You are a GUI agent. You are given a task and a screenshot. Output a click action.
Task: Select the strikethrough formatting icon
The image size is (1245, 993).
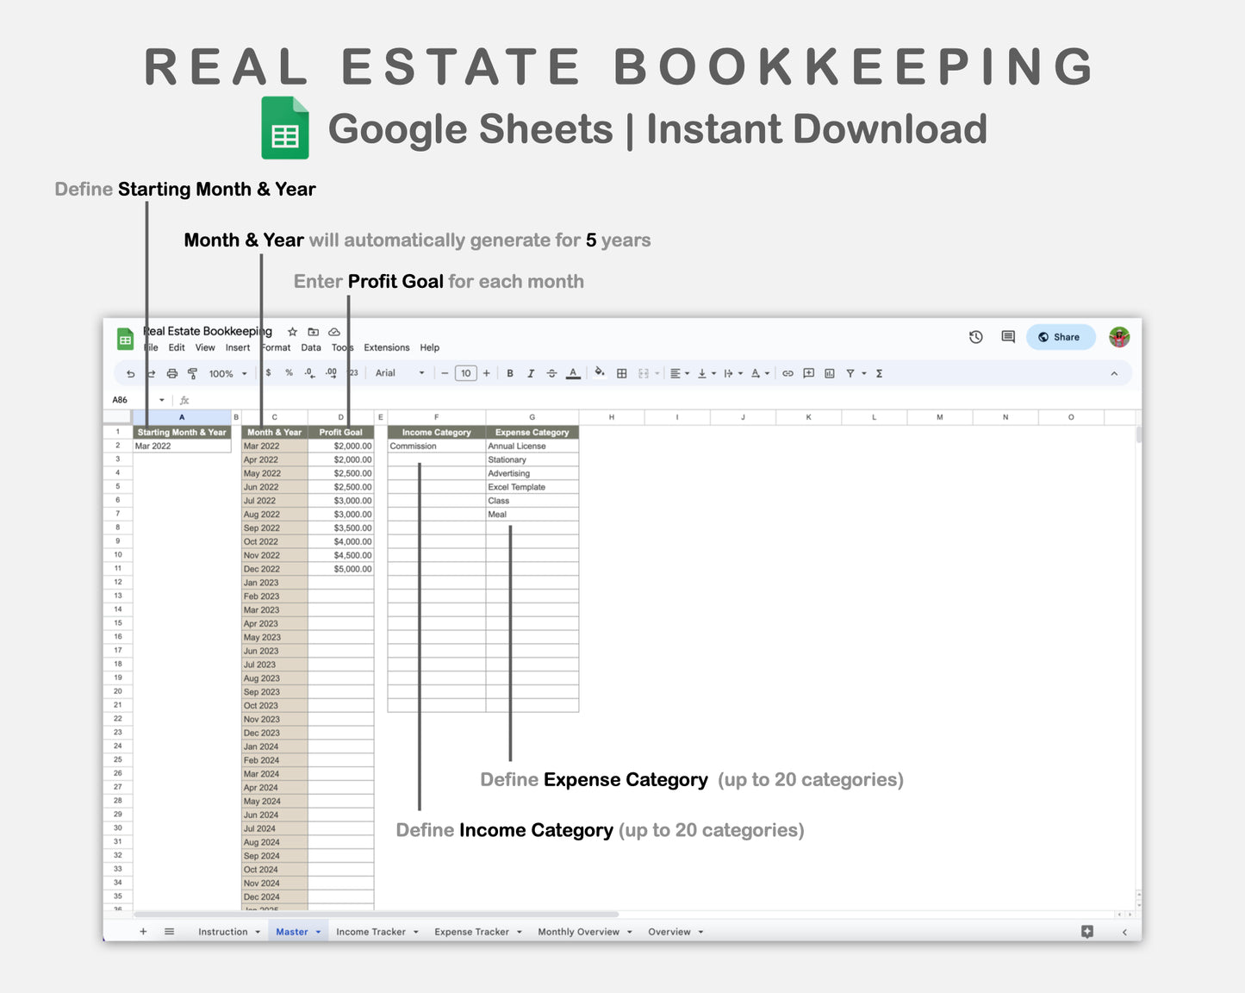tap(551, 372)
